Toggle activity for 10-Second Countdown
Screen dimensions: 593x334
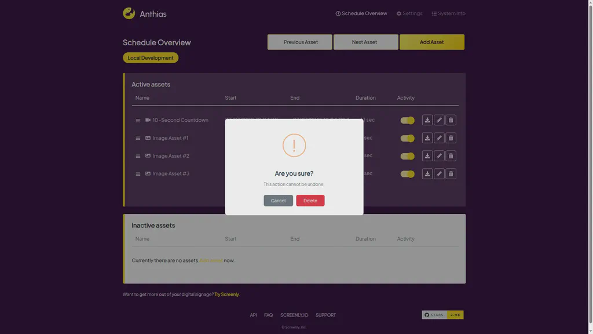(407, 120)
